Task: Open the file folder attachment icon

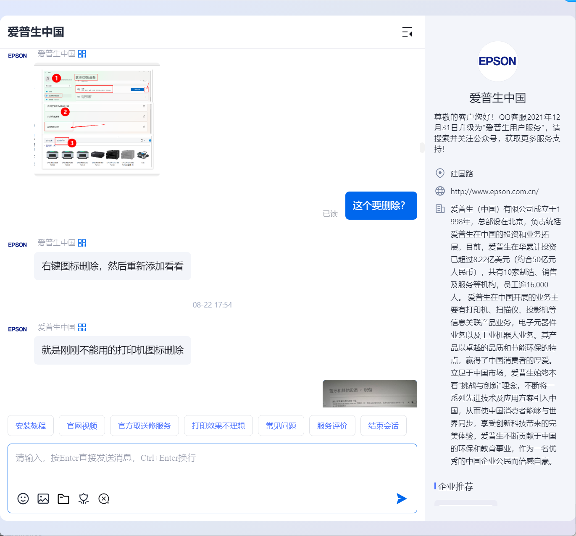Action: (x=63, y=499)
